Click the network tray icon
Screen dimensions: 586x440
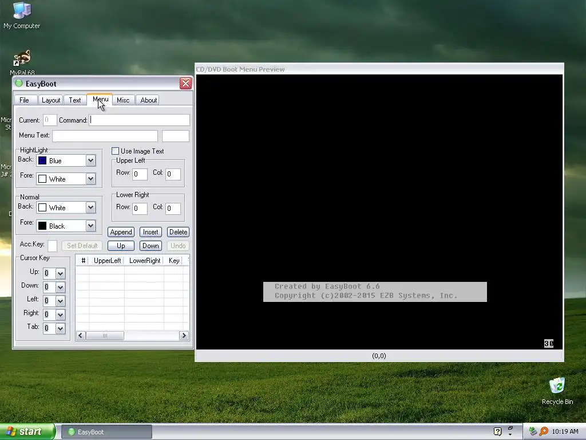(x=533, y=431)
